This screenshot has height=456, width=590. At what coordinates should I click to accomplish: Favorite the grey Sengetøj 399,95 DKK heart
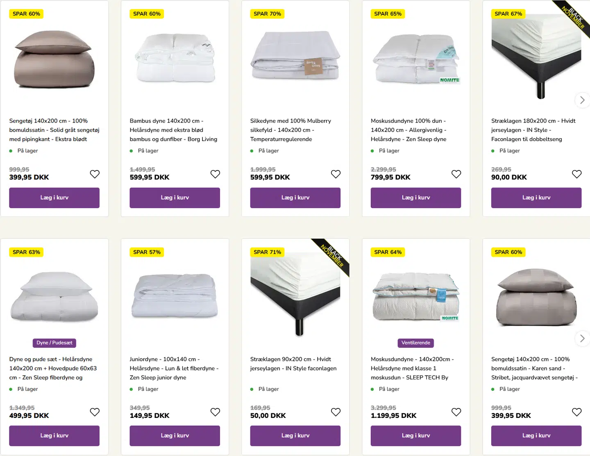[x=95, y=174]
